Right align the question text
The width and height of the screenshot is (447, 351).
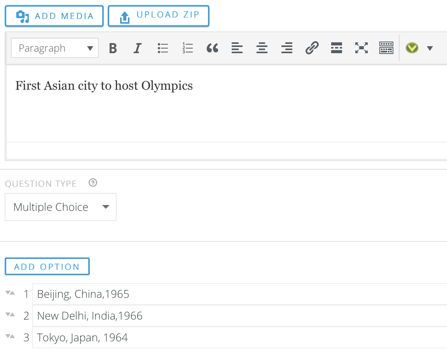coord(287,48)
